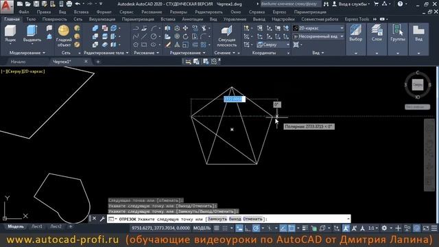
Task: Open the 2D-каркас visual style dropdown
Action: pos(318,28)
